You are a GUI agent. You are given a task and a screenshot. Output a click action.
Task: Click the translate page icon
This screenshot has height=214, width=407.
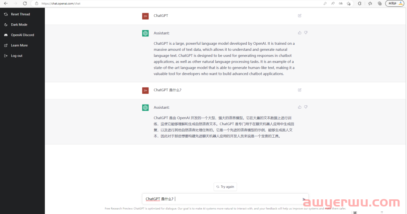(x=341, y=3)
